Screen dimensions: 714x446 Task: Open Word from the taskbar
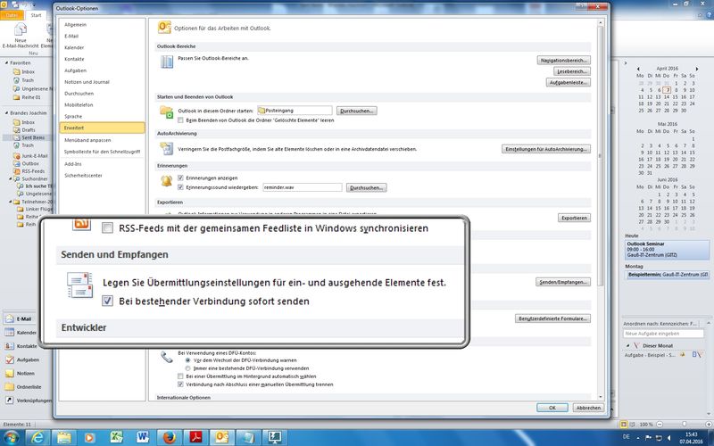(143, 437)
